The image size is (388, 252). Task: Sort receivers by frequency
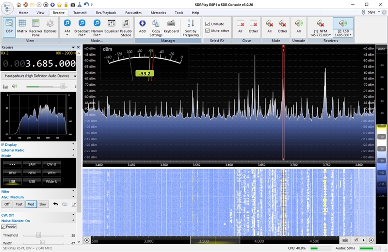tap(191, 28)
